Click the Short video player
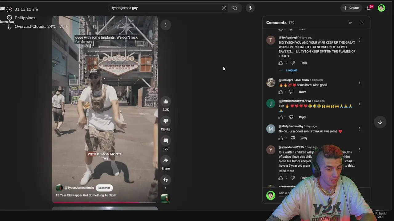394x221 pixels. coord(105,109)
